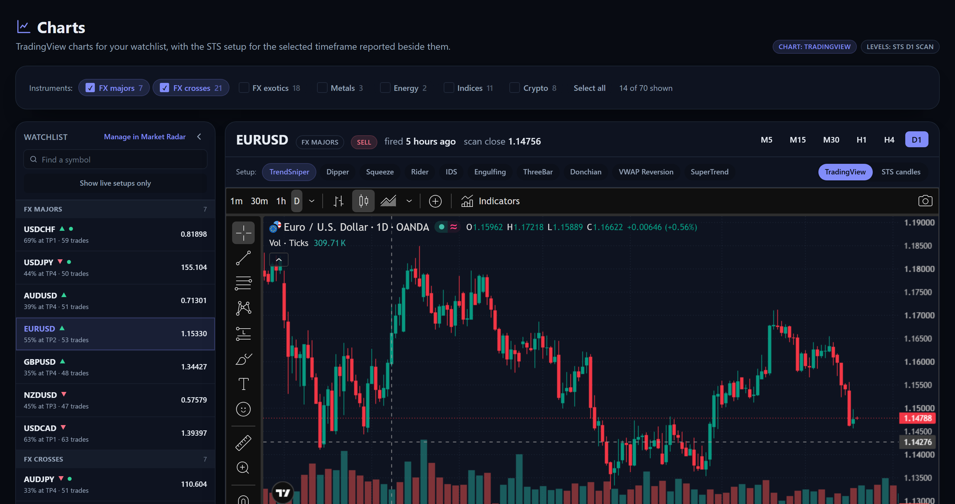
Task: Click the magnet tool icon at the toolbar bottom
Action: coord(243,500)
